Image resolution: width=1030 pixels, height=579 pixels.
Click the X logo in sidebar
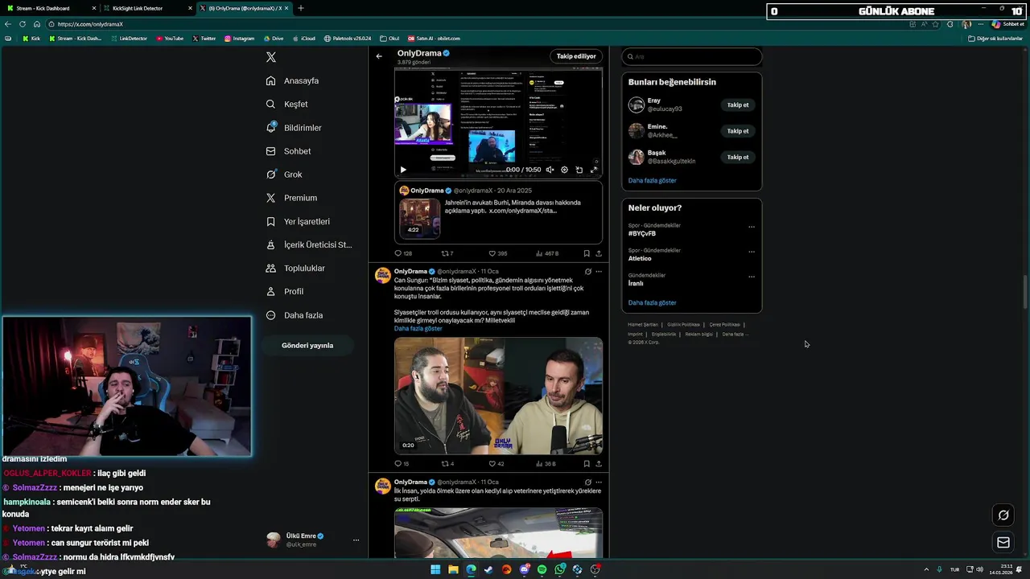point(271,57)
